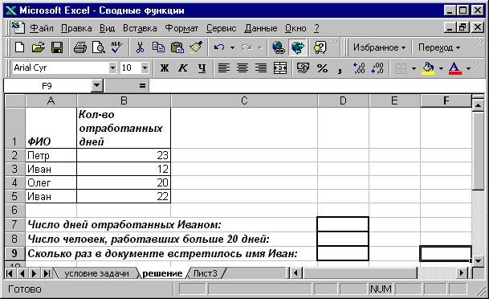Align text left
The height and width of the screenshot is (299, 489).
[x=223, y=68]
